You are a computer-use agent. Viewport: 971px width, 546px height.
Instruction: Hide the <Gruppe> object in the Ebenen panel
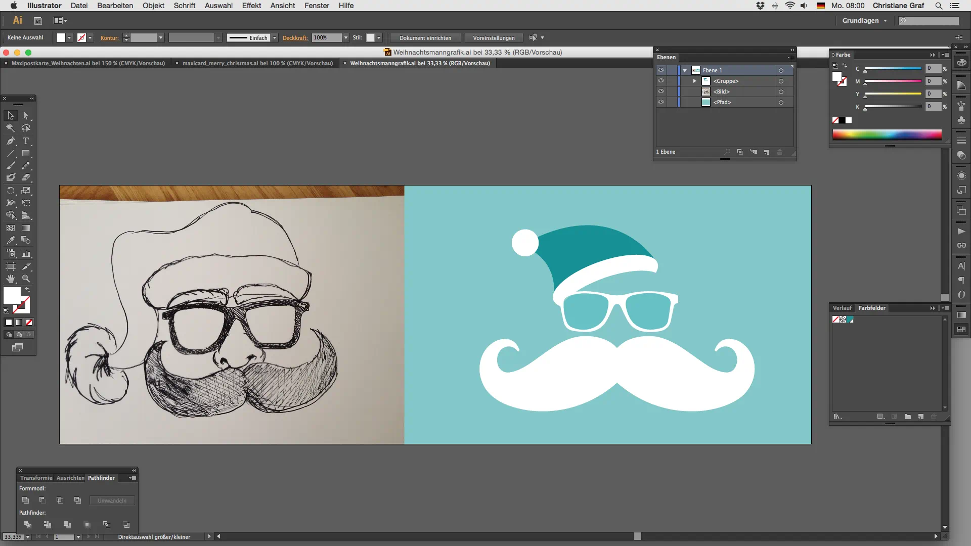tap(661, 81)
